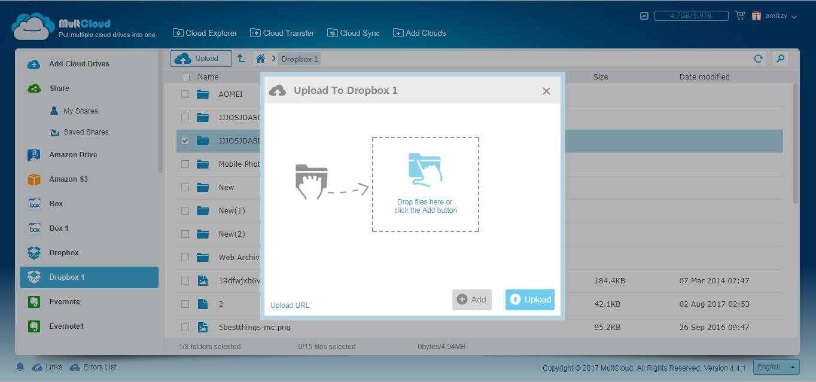Viewport: 816px width, 382px height.
Task: Check the Mobile Photos folder checkbox
Action: click(185, 164)
